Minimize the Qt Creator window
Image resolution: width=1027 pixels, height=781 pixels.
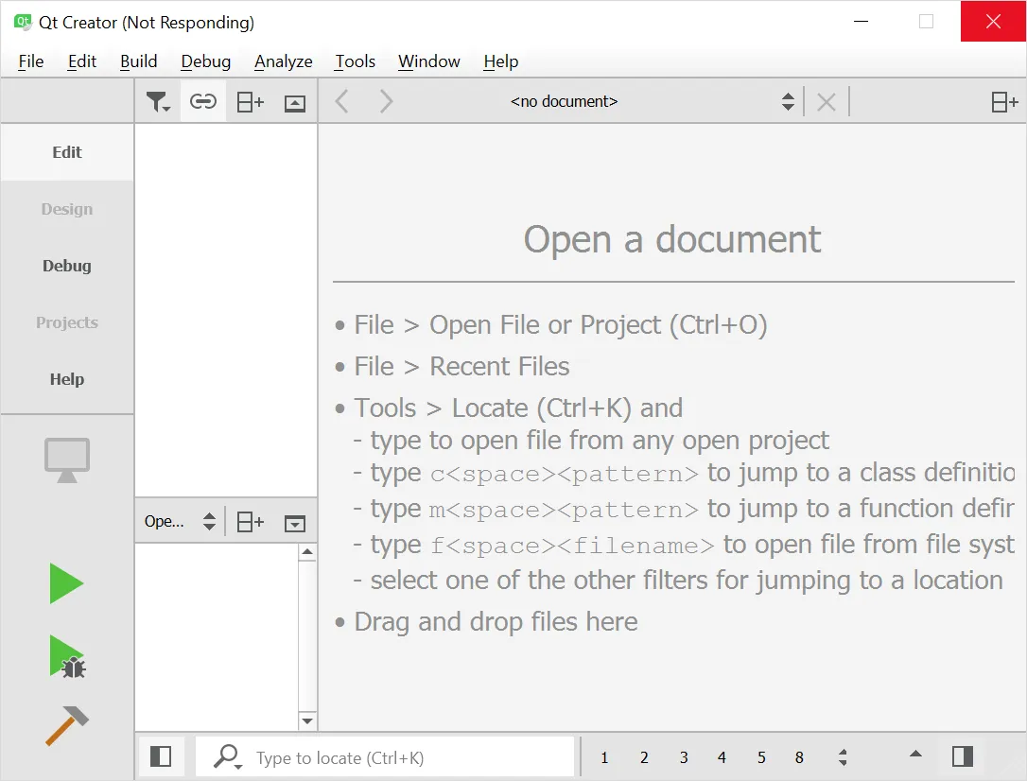point(862,22)
